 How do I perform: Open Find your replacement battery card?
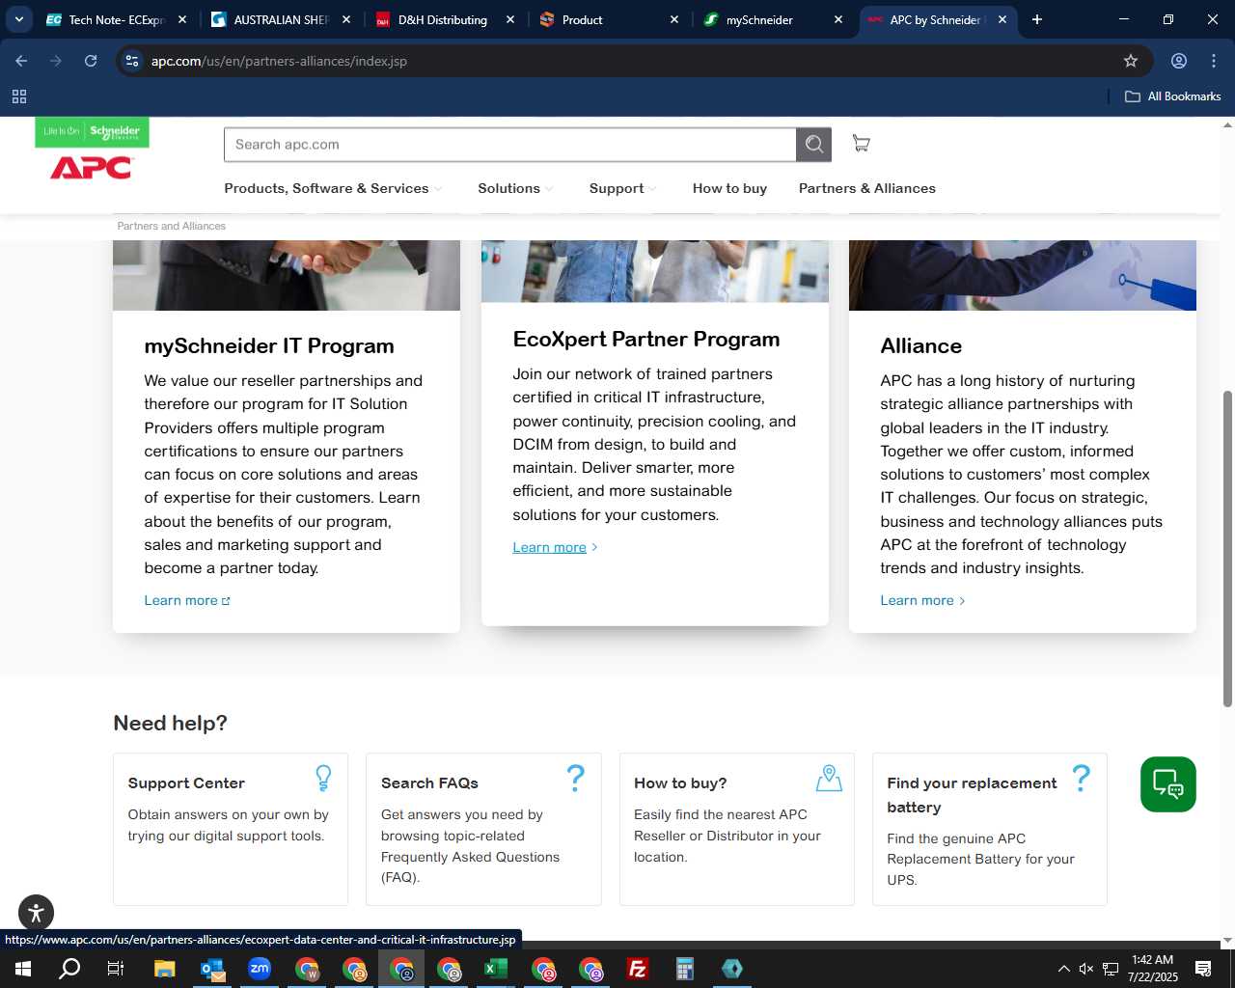(x=990, y=829)
